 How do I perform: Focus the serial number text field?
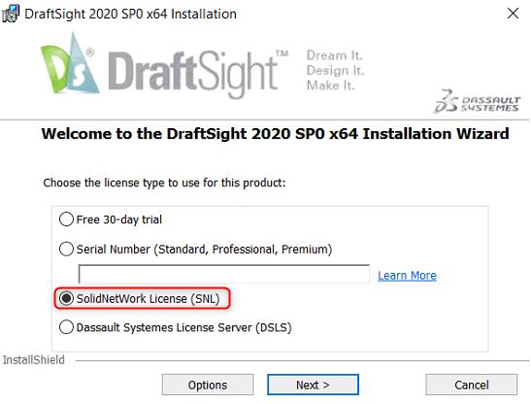point(224,274)
